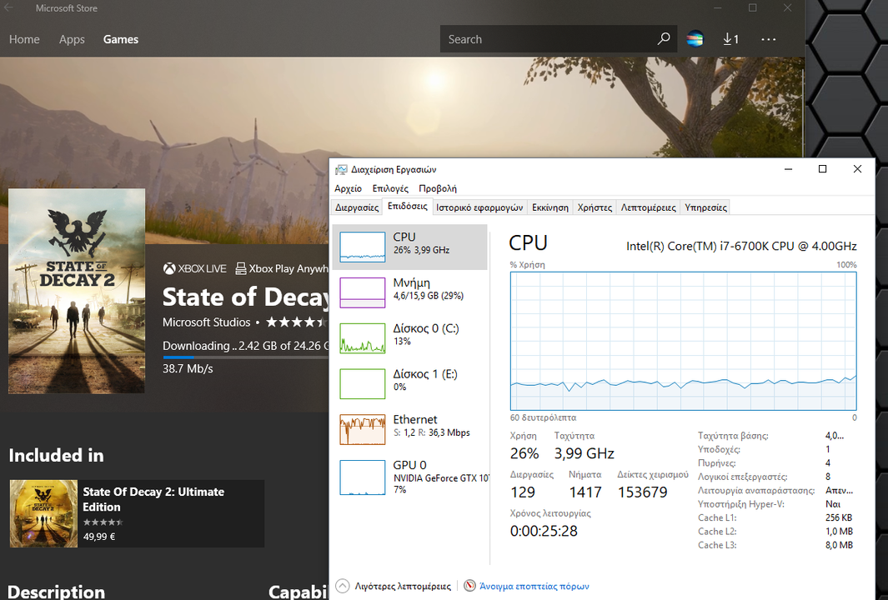Switch to the Λεπτομέρειες tab
This screenshot has height=600, width=888.
(x=649, y=207)
